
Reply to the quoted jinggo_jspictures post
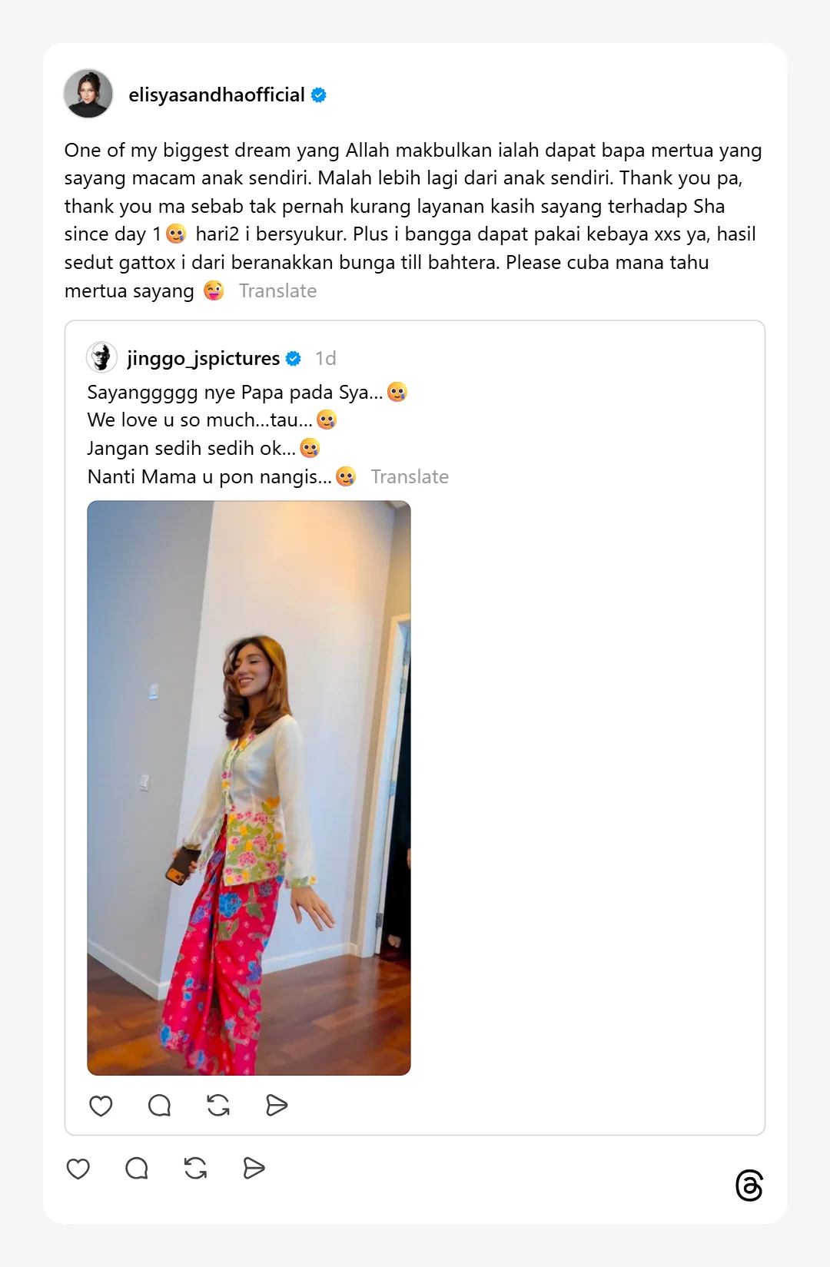point(159,1106)
